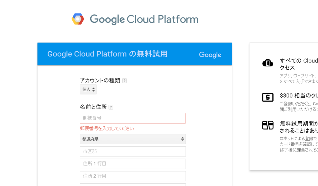Click the 住所 1 行目 address field
Screen dimensions: 318x186
coord(133,164)
